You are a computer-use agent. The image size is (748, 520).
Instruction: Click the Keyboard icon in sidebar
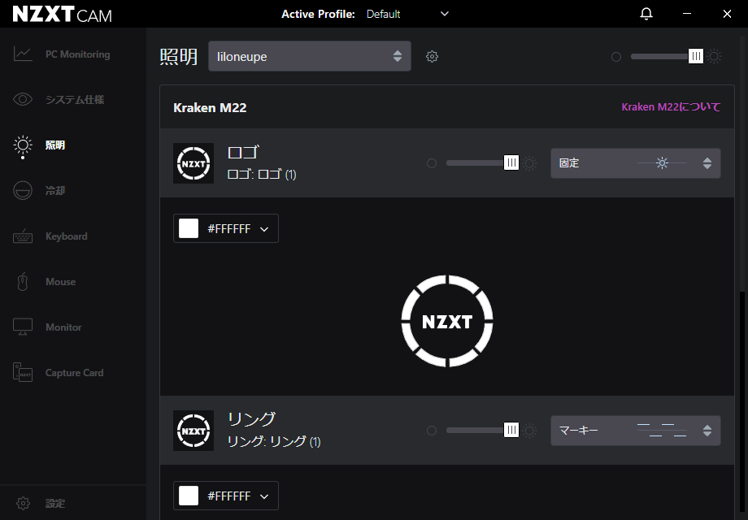[x=23, y=236]
